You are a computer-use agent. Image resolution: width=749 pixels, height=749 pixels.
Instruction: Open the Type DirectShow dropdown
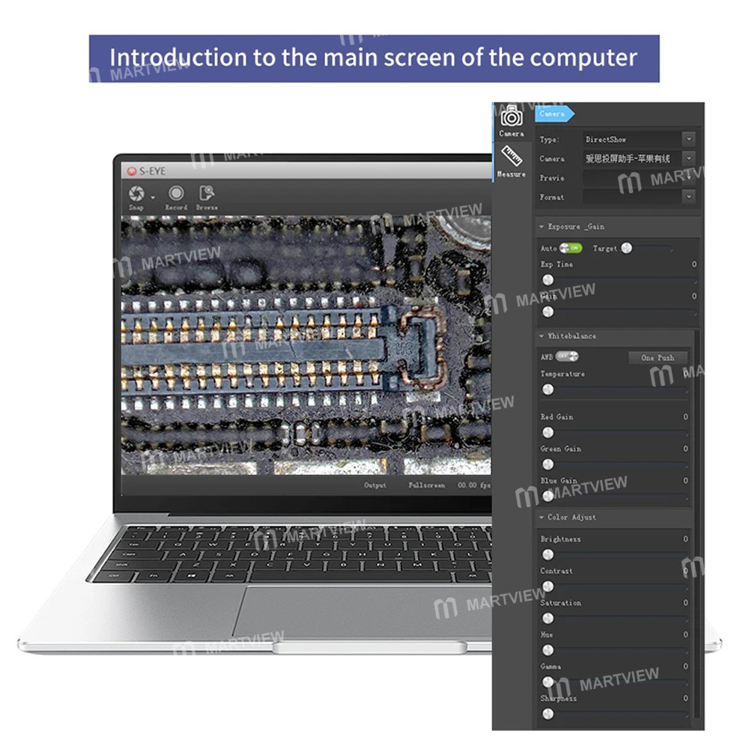click(x=688, y=139)
